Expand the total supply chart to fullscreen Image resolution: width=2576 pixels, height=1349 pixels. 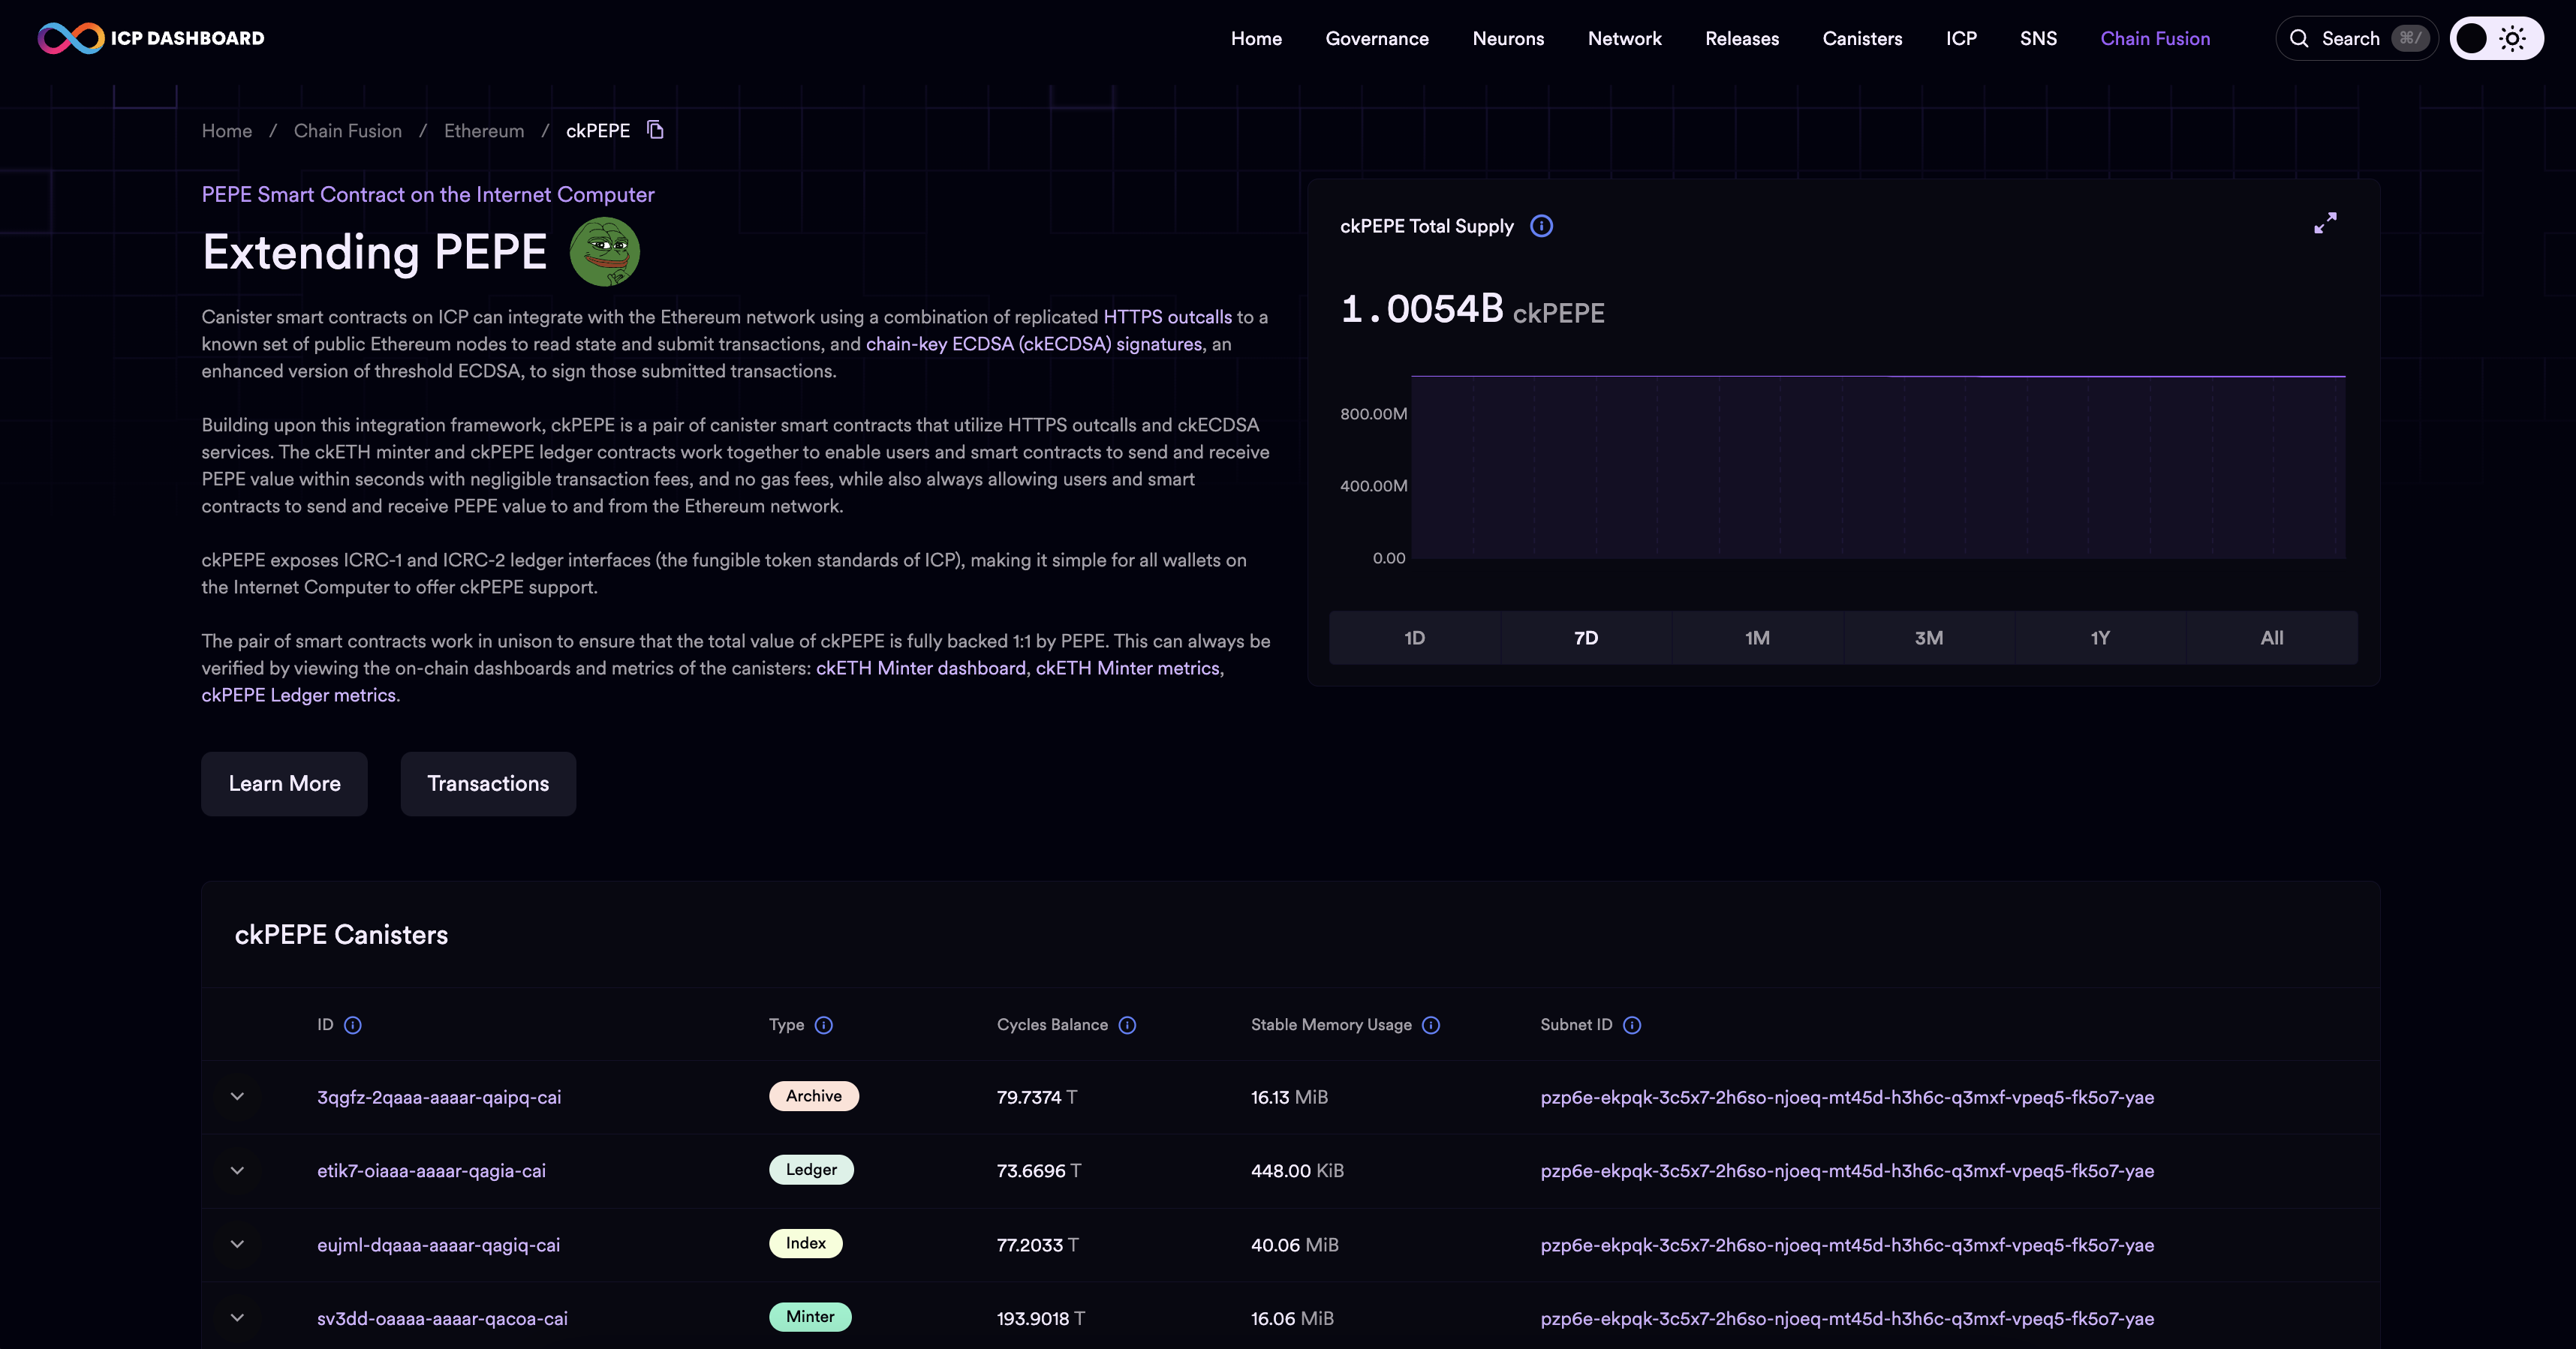[x=2325, y=223]
